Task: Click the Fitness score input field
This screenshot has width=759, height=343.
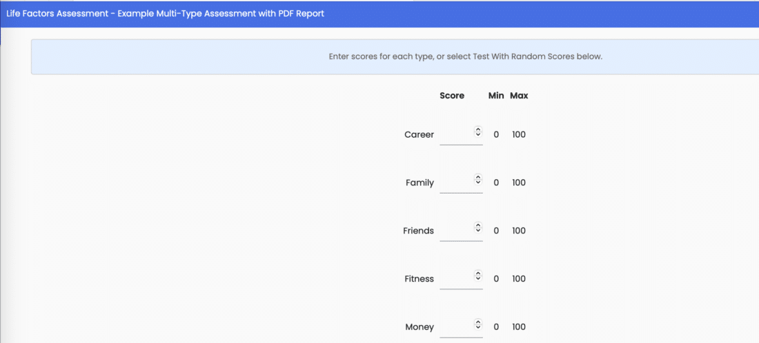Action: tap(461, 279)
